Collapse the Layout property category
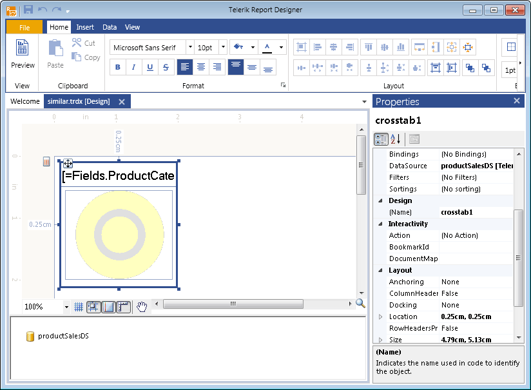This screenshot has height=390, width=531. (x=380, y=270)
